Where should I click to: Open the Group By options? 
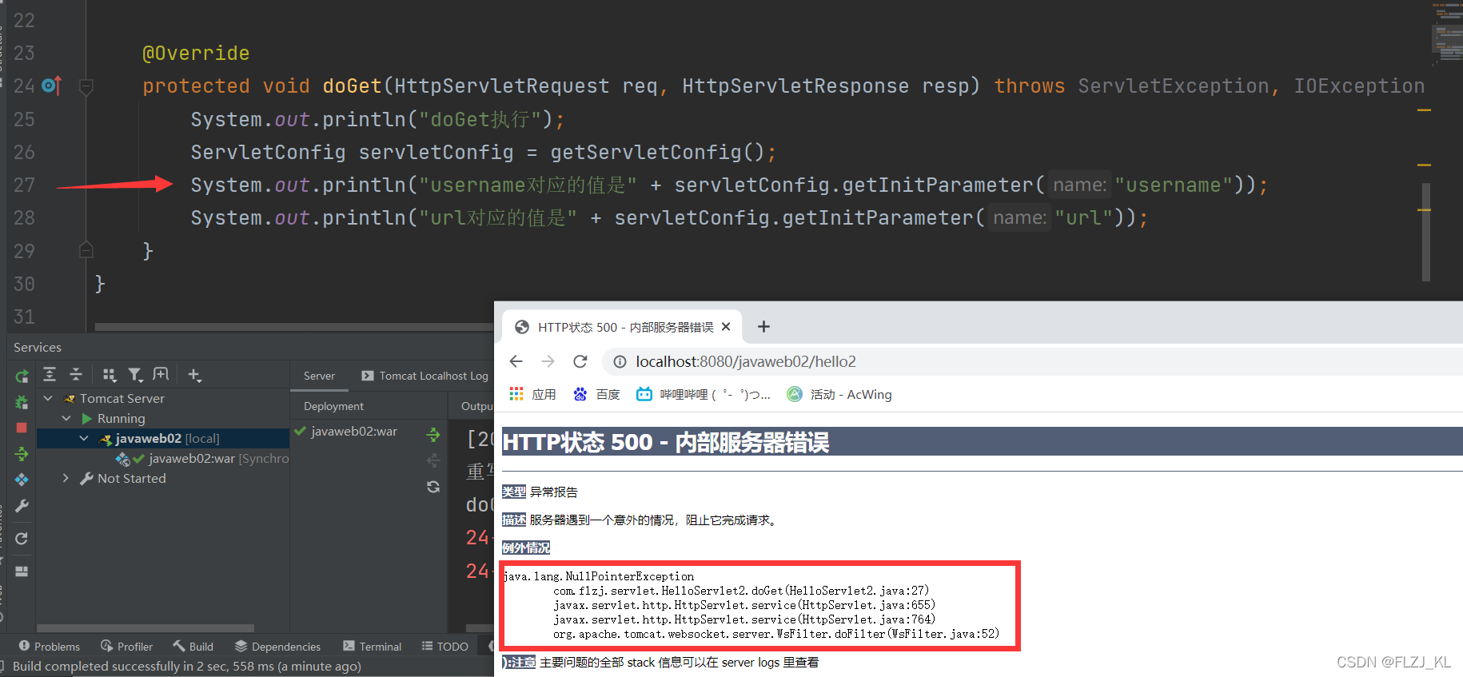click(110, 374)
